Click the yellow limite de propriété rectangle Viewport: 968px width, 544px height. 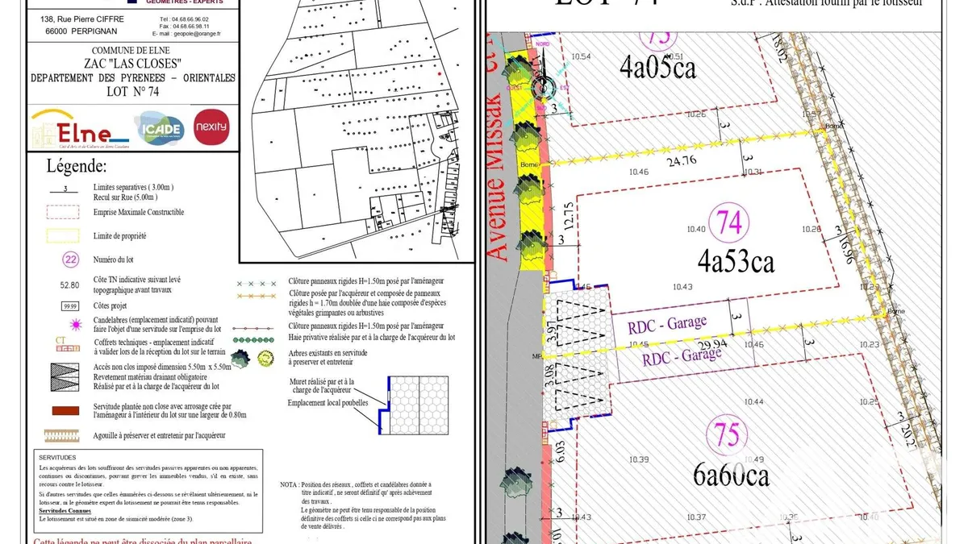click(x=63, y=236)
